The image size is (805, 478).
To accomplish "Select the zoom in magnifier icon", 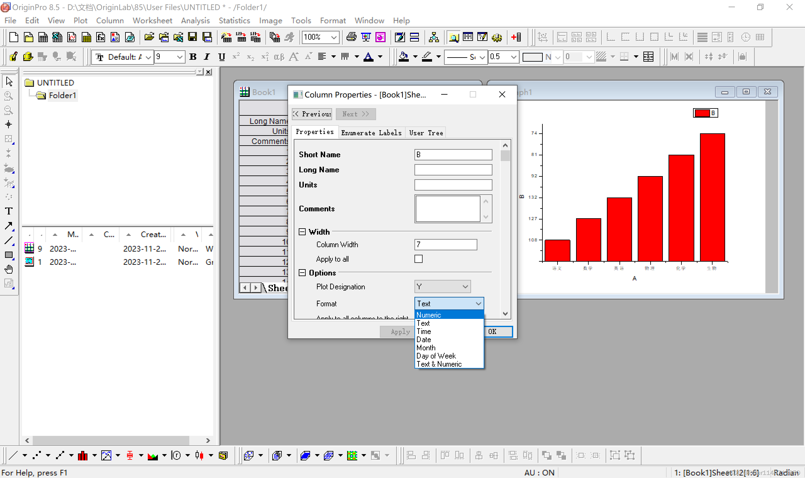I will click(8, 96).
